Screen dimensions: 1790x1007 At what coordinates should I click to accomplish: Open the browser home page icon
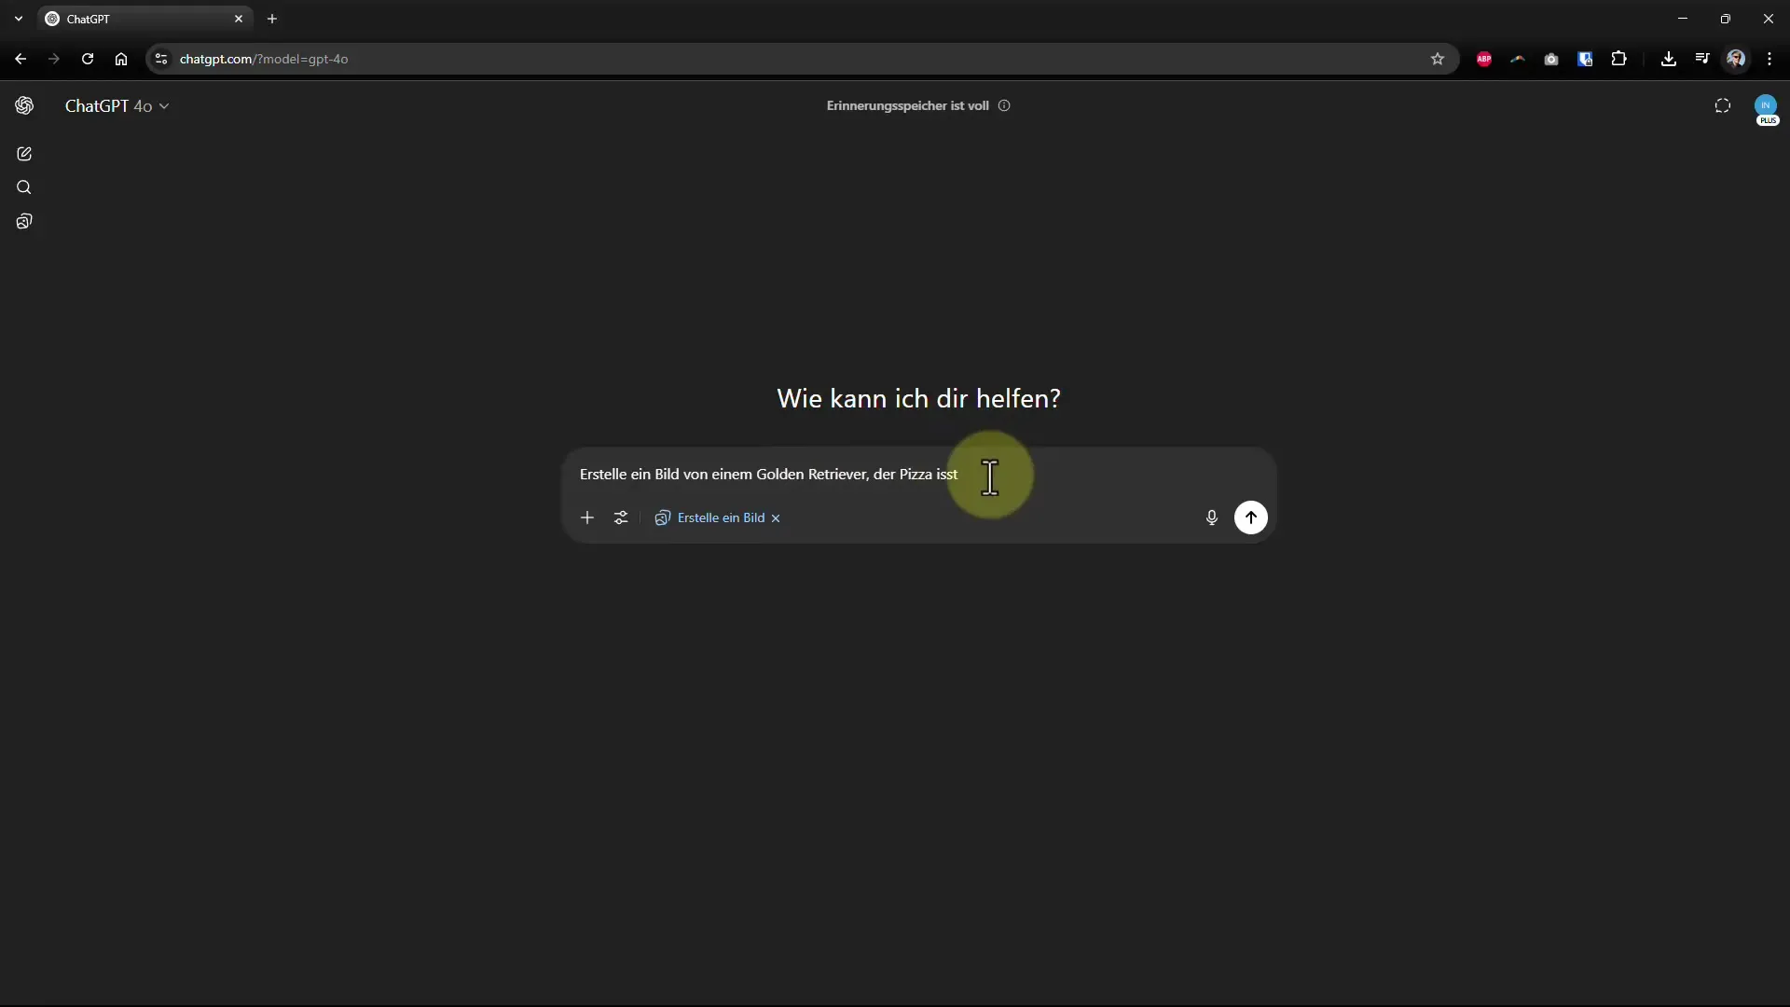pyautogui.click(x=121, y=59)
